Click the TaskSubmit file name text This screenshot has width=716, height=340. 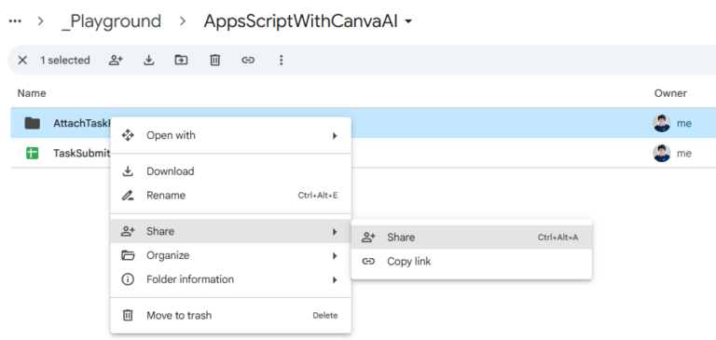82,154
